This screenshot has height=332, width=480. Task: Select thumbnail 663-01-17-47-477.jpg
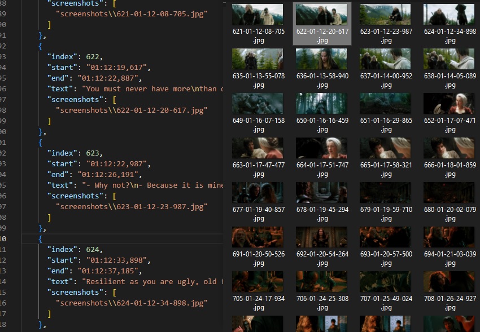258,148
